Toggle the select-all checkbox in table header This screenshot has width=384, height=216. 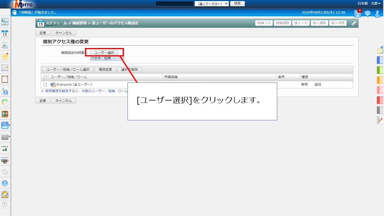45,77
